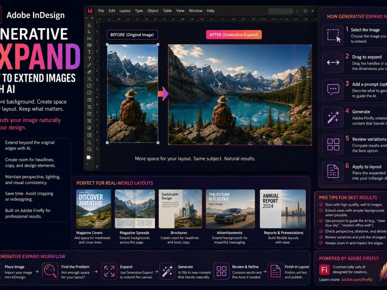Open the Edit menu
Screen dimensions: 387x290
click(112, 11)
